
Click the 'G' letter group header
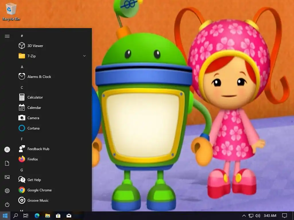coord(22,170)
